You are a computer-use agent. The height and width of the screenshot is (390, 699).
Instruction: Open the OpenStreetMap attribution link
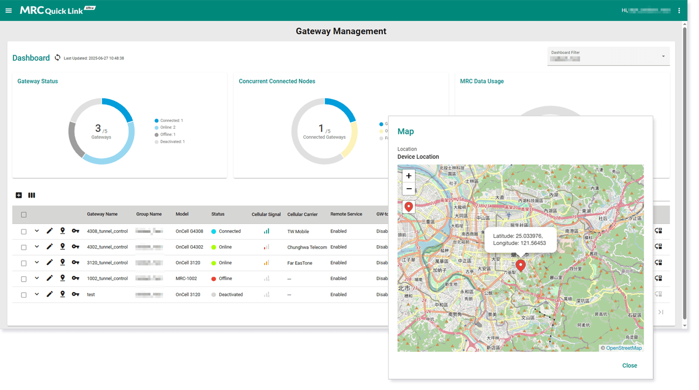coord(624,348)
